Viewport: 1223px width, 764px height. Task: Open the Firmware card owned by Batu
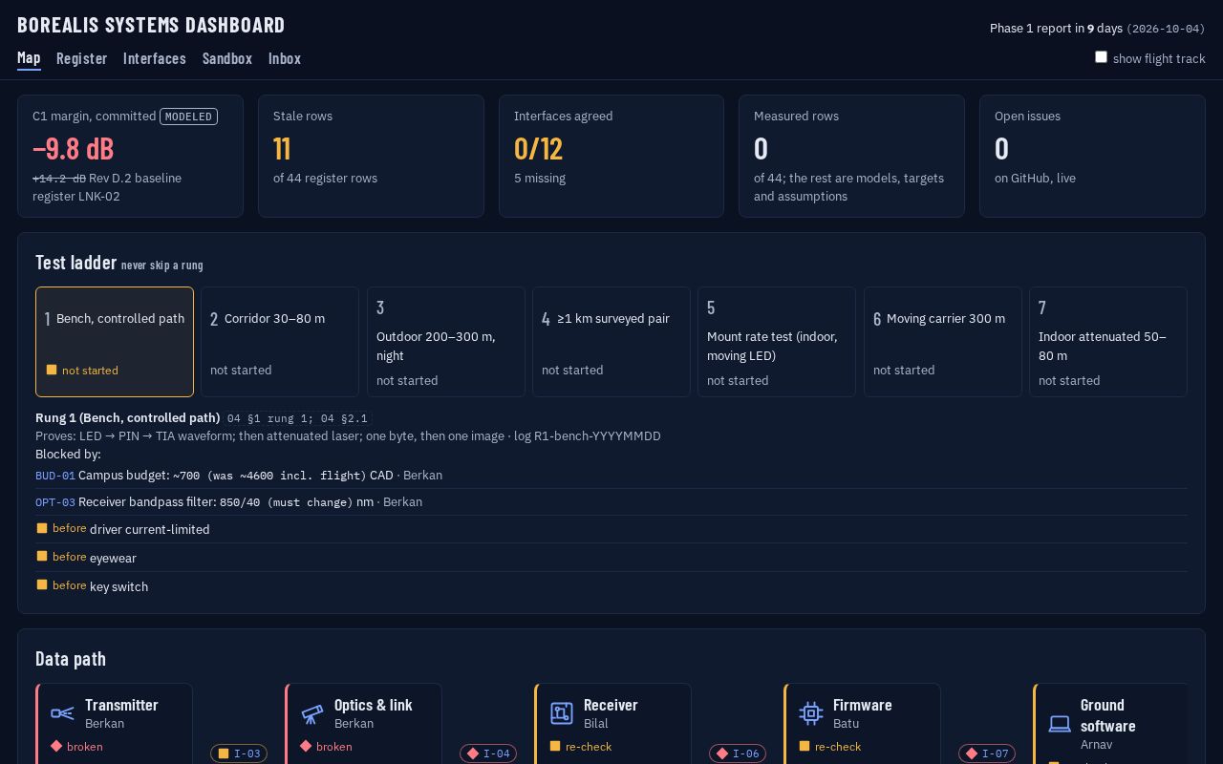click(862, 724)
